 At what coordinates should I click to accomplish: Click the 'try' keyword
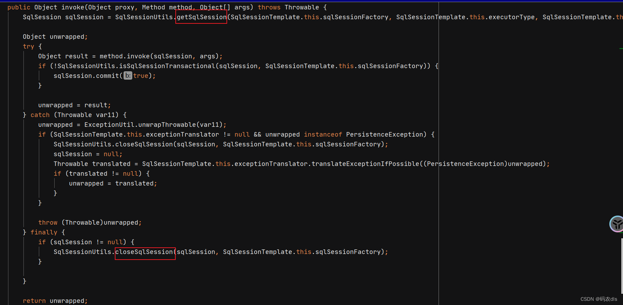click(28, 46)
